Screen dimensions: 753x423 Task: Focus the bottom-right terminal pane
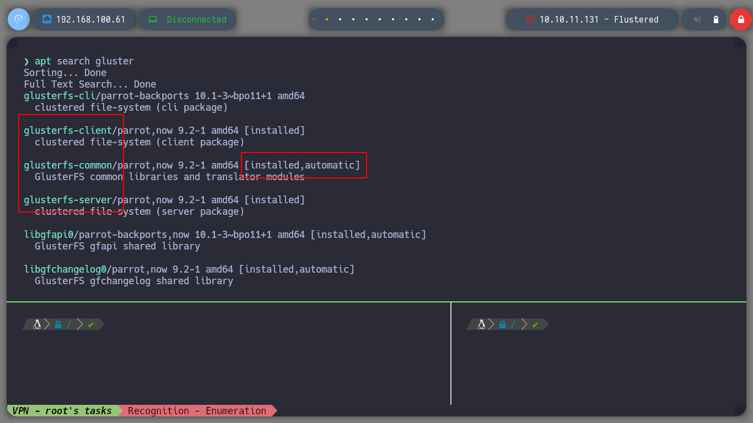coord(599,354)
